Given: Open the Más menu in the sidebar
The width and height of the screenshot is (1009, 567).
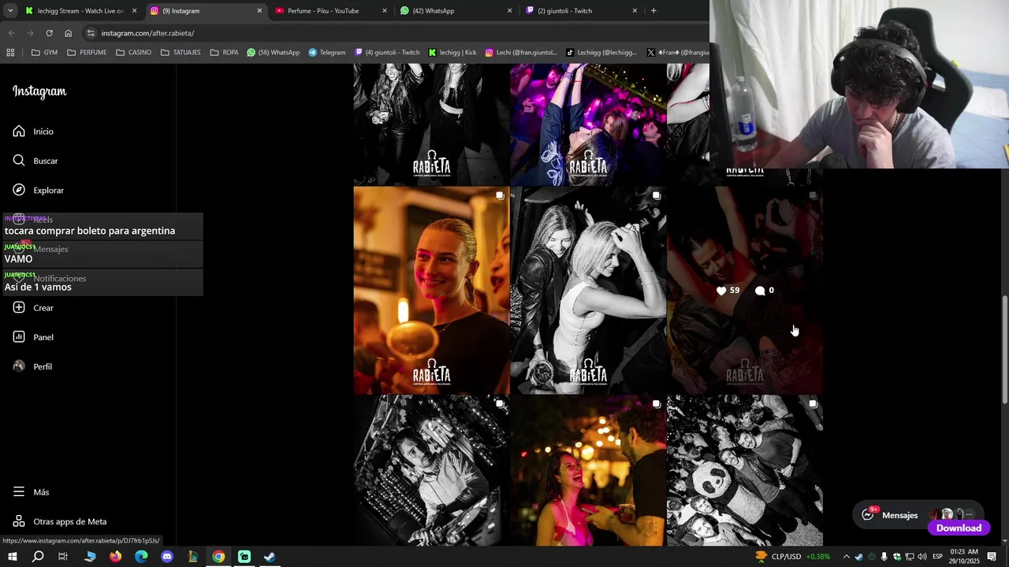Looking at the screenshot, I should (x=31, y=492).
